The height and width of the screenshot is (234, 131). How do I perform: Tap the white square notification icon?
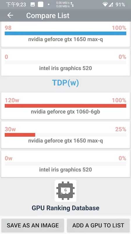click(x=40, y=4)
